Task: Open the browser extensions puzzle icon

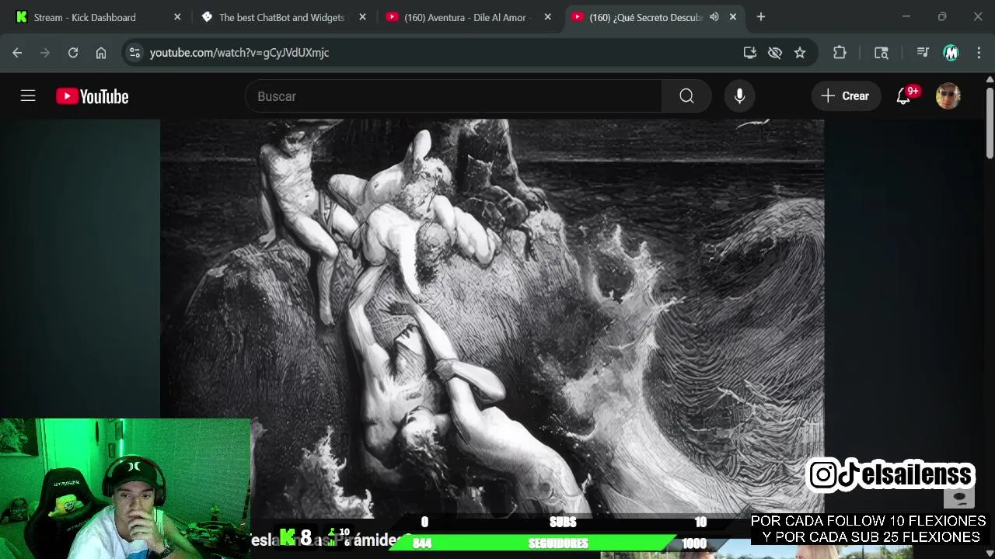Action: pos(840,53)
